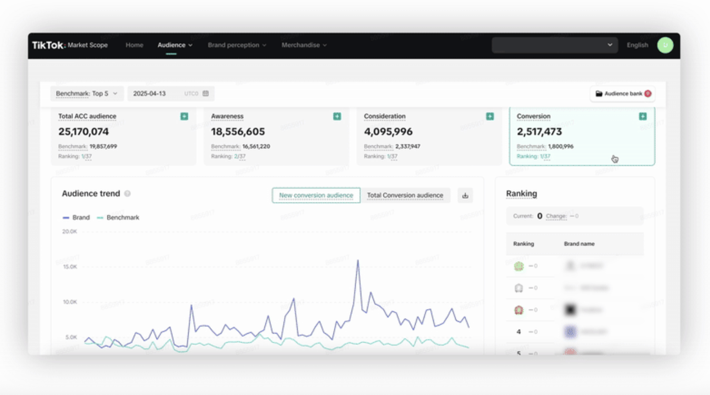Open the calendar date picker icon
Image resolution: width=710 pixels, height=395 pixels.
206,94
